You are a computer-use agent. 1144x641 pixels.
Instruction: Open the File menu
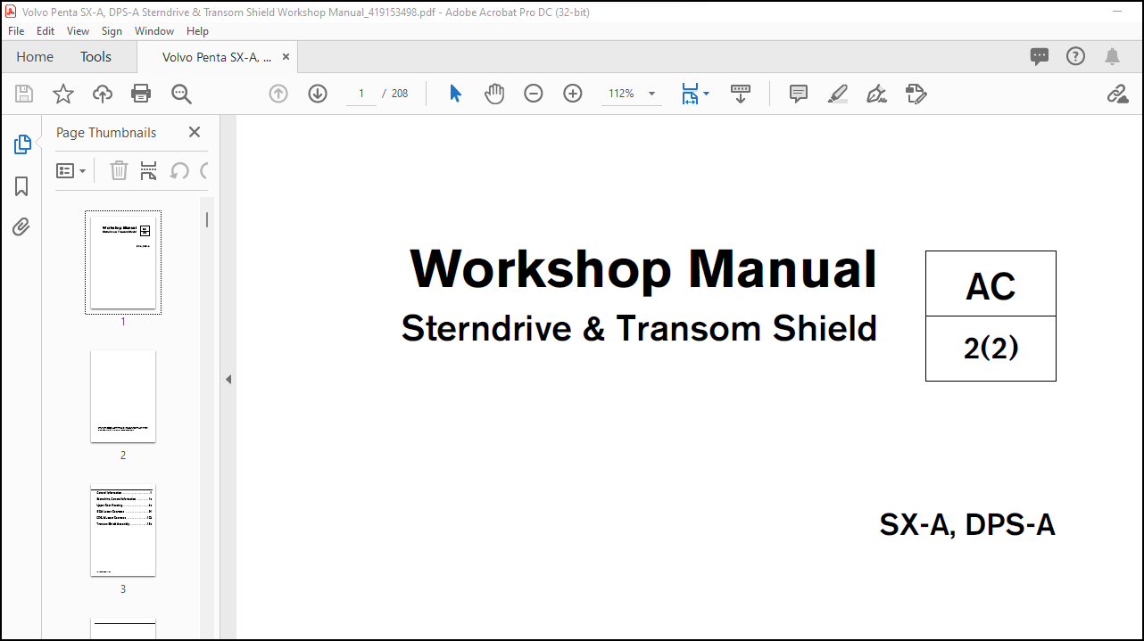tap(16, 30)
